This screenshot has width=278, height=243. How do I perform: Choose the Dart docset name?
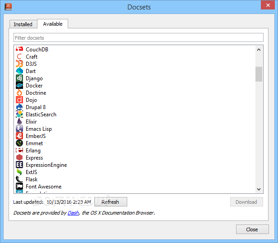tap(31, 71)
